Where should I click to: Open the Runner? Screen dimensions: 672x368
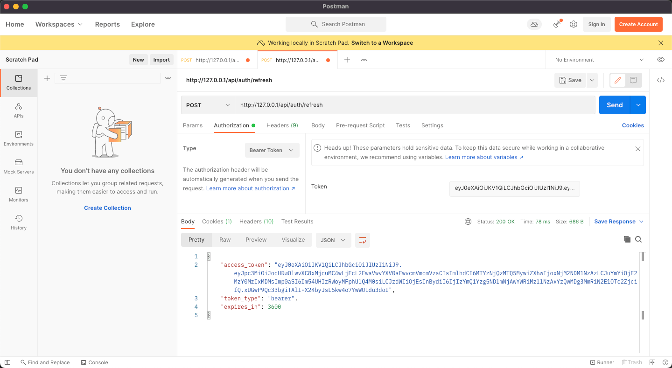click(602, 362)
